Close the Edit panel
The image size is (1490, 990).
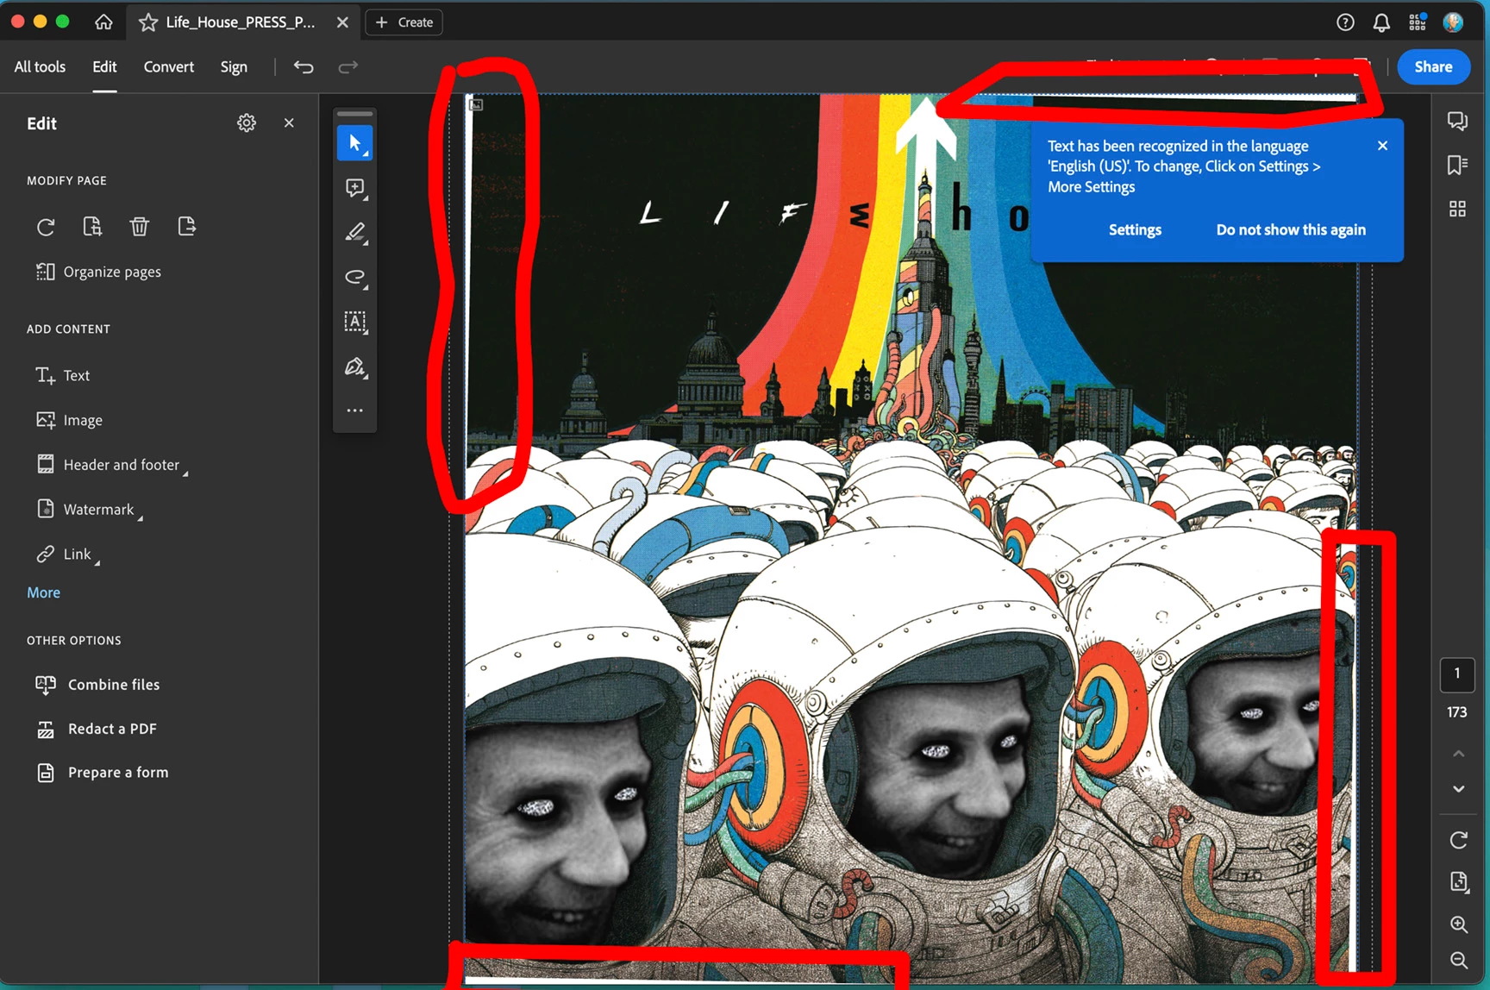pyautogui.click(x=289, y=123)
